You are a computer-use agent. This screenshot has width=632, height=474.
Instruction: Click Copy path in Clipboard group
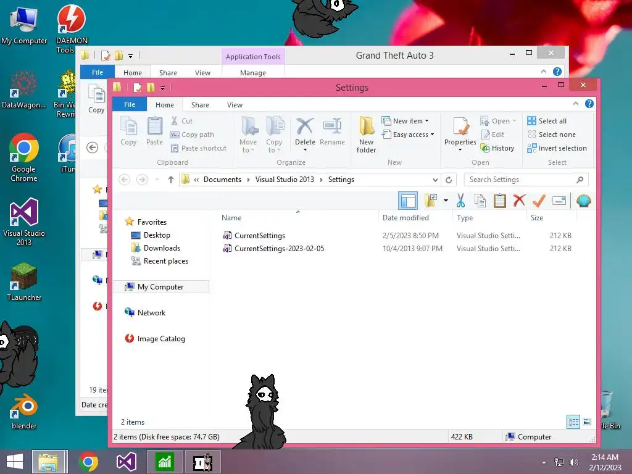click(193, 135)
